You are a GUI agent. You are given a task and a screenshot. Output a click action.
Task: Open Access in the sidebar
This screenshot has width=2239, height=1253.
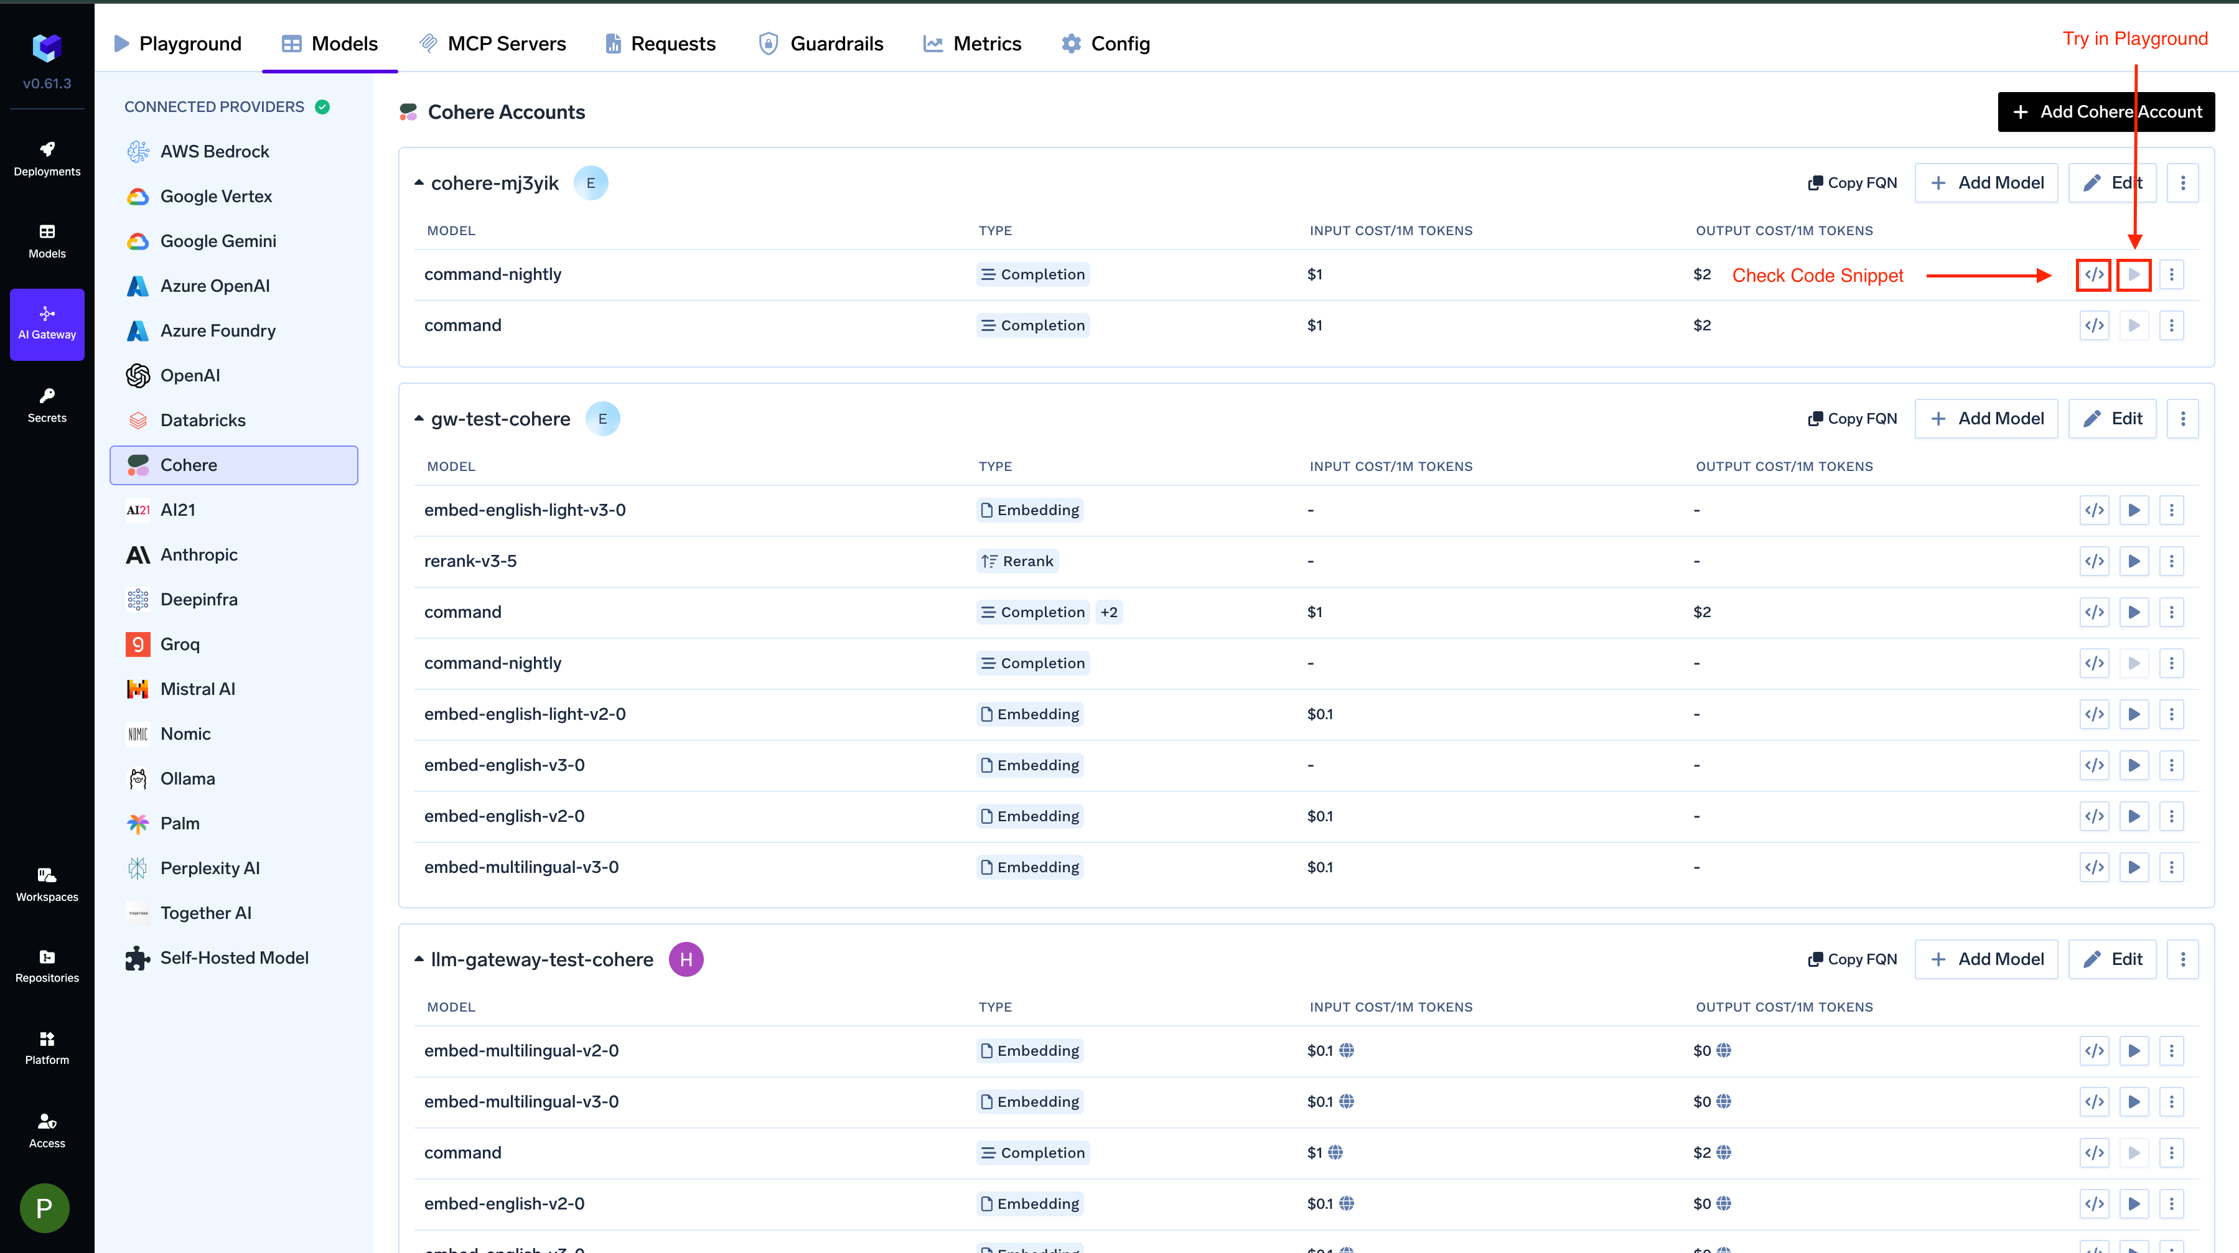click(47, 1130)
